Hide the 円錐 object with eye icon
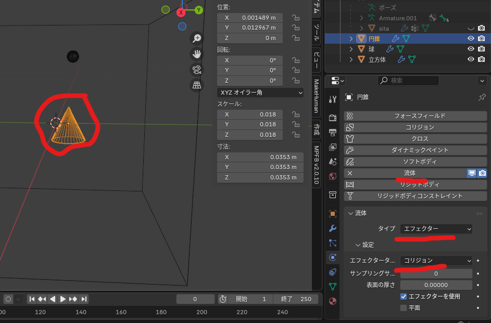491x323 pixels. pyautogui.click(x=471, y=38)
